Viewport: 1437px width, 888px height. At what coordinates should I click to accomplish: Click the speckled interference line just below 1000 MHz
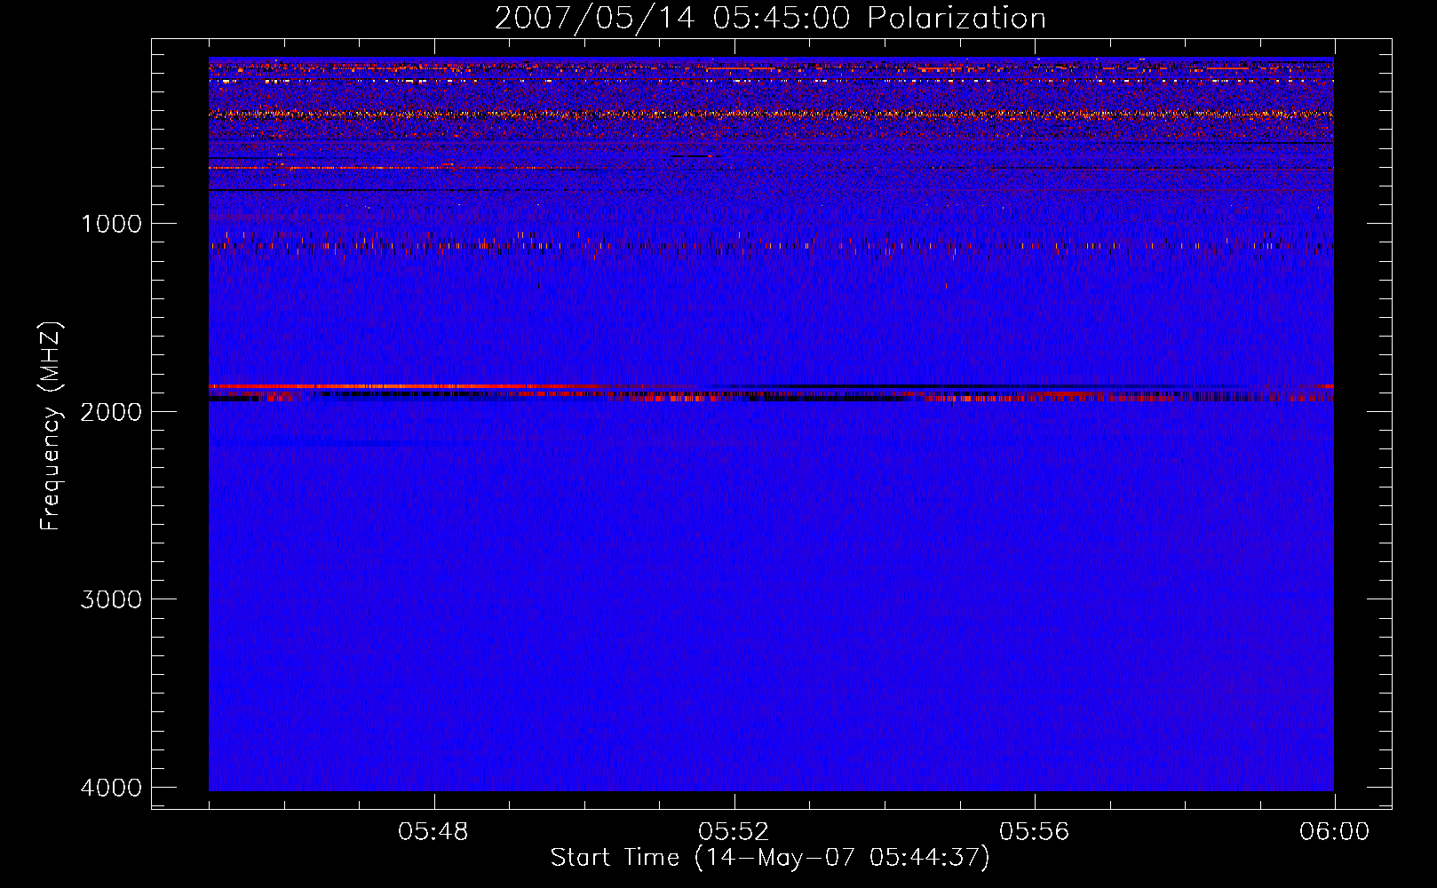pyautogui.click(x=771, y=246)
